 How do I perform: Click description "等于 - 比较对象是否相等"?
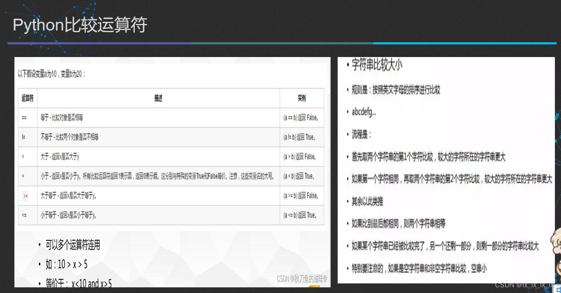click(x=62, y=118)
